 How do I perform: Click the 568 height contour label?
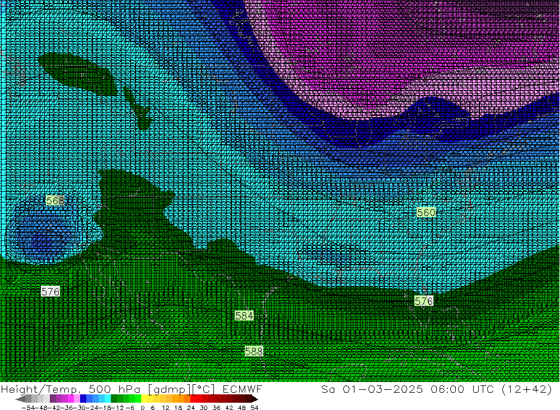55,201
